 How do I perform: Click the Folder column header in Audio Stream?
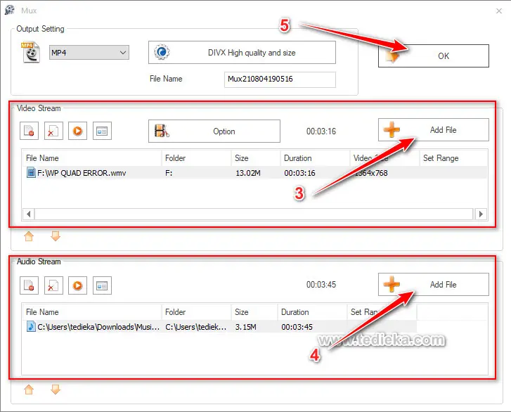pos(196,312)
